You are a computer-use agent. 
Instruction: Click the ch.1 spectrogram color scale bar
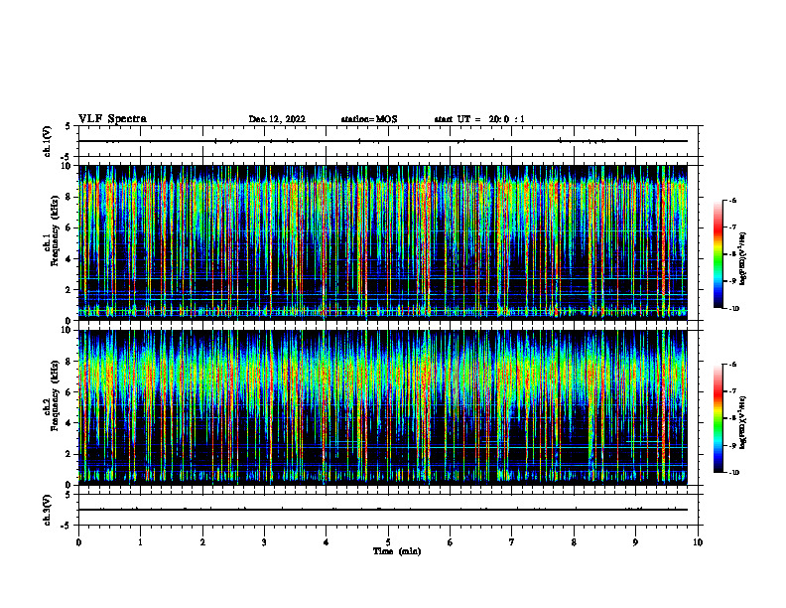point(718,254)
